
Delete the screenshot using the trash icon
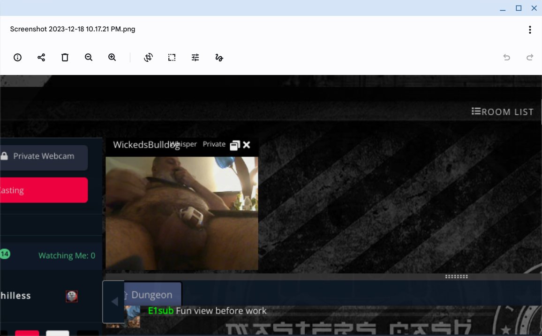[x=65, y=57]
